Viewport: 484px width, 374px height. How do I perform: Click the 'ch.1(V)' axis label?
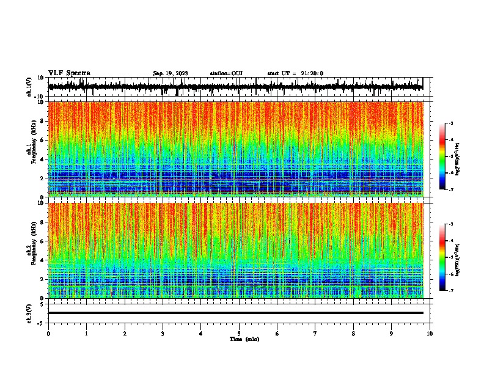29,87
